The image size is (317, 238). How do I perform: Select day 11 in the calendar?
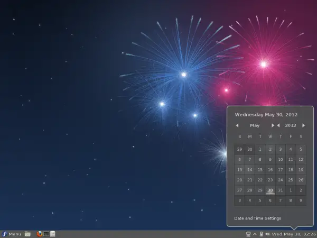coord(291,160)
